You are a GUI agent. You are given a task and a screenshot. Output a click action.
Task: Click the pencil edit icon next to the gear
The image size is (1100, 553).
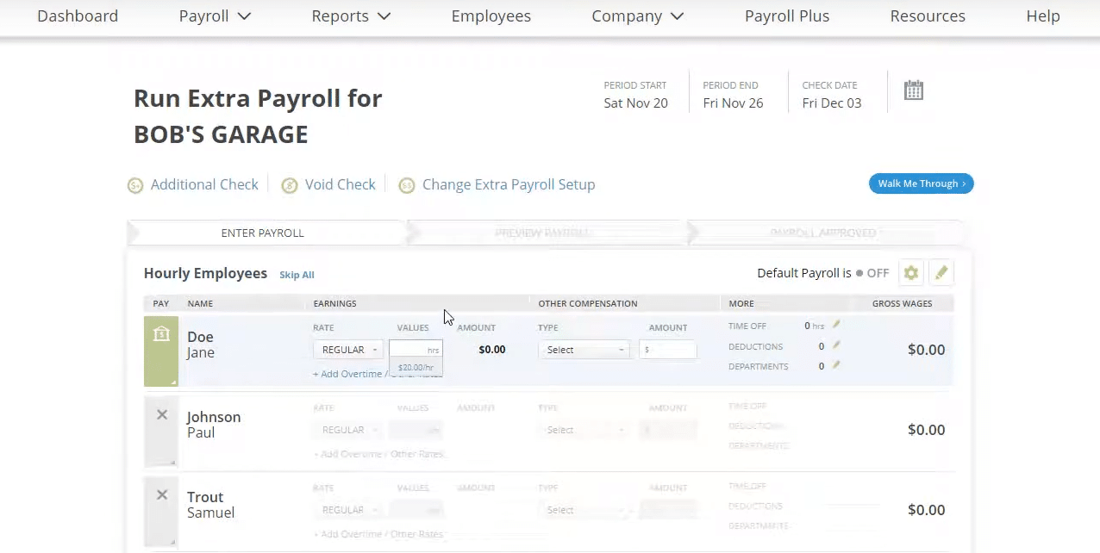click(941, 273)
